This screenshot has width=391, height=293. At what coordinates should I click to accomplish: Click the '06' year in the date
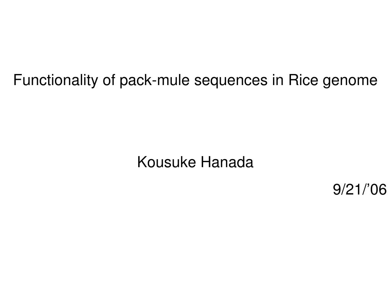click(x=378, y=190)
